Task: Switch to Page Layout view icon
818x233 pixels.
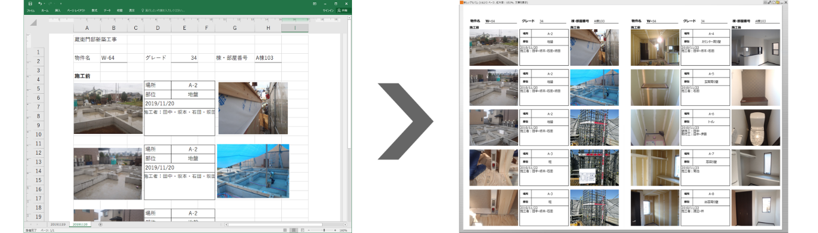Action: (x=294, y=230)
